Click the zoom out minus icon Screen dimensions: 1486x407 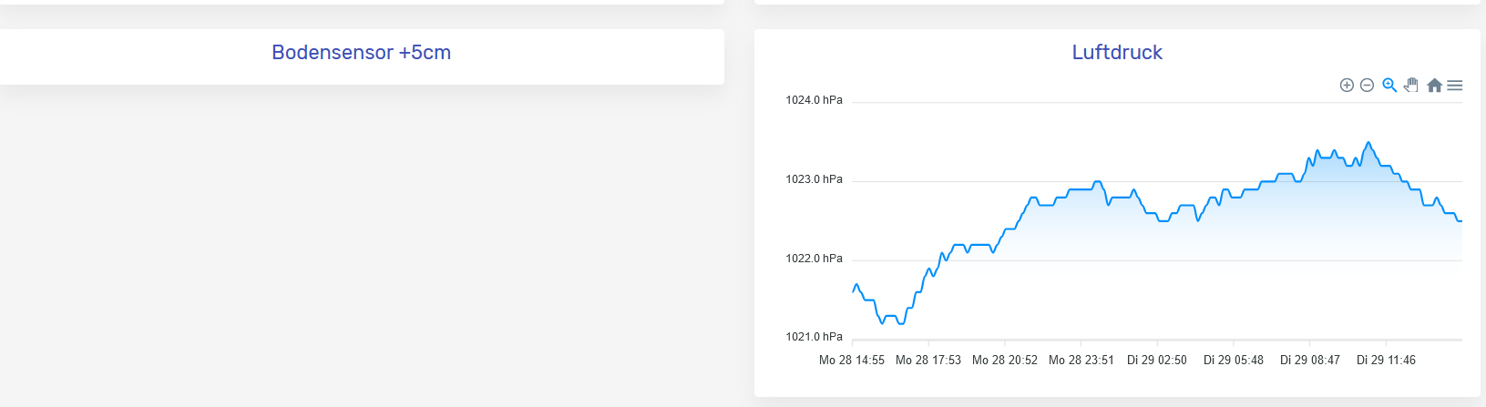click(1367, 86)
